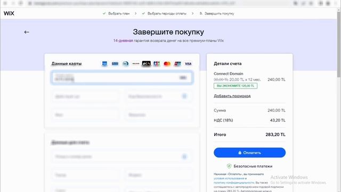Click the Discover card logo
Image resolution: width=341 pixels, height=192 pixels.
(x=136, y=64)
